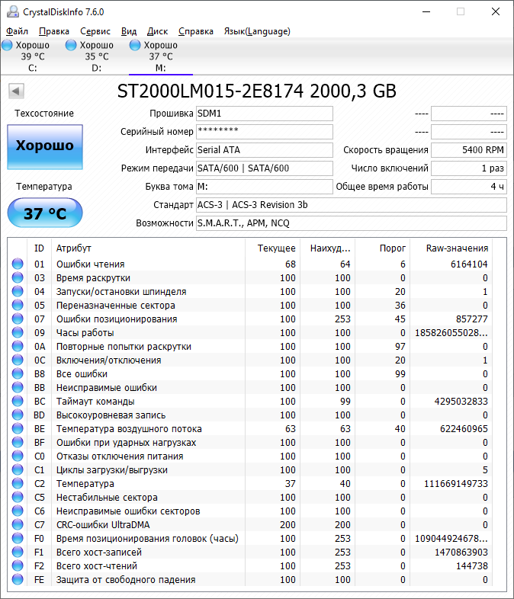Click the serial number field with asterisks

265,132
